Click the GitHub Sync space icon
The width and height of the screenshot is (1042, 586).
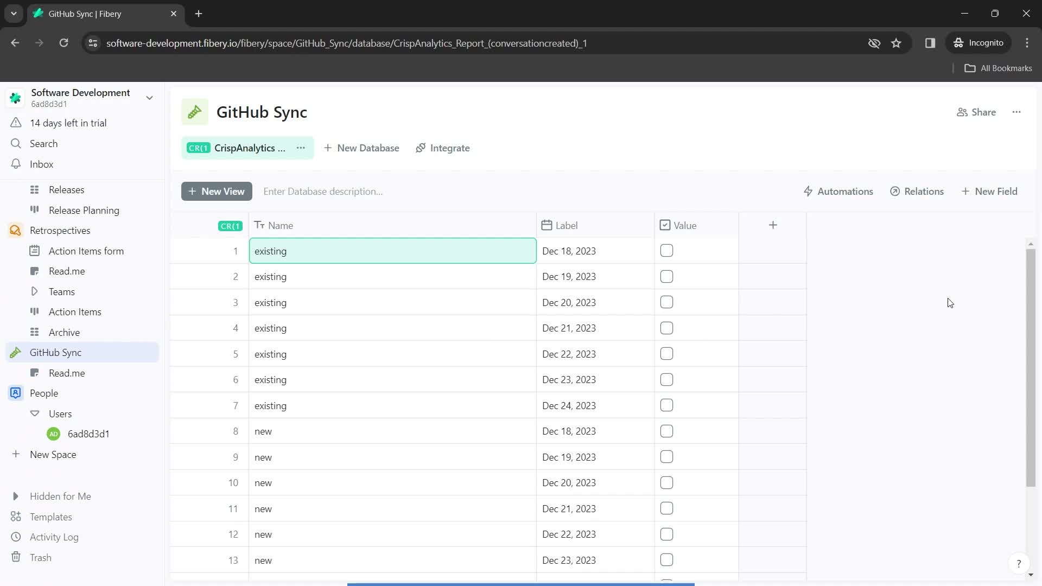193,112
